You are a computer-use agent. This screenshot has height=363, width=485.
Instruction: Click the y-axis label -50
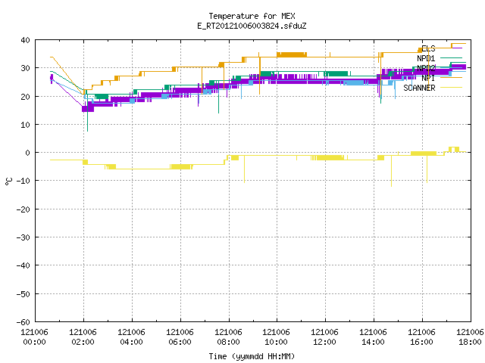point(23,294)
